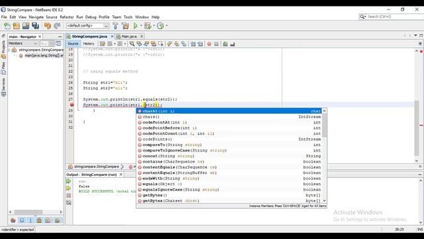Click the red error badge beside line 28
This screenshot has height=239, width=424.
coord(72,105)
